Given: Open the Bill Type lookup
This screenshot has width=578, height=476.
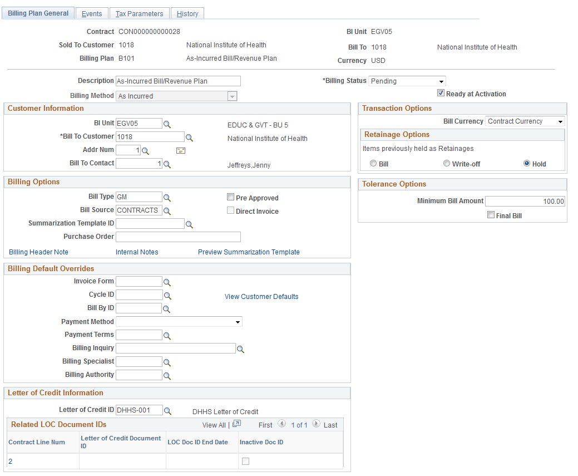Looking at the screenshot, I should [167, 197].
